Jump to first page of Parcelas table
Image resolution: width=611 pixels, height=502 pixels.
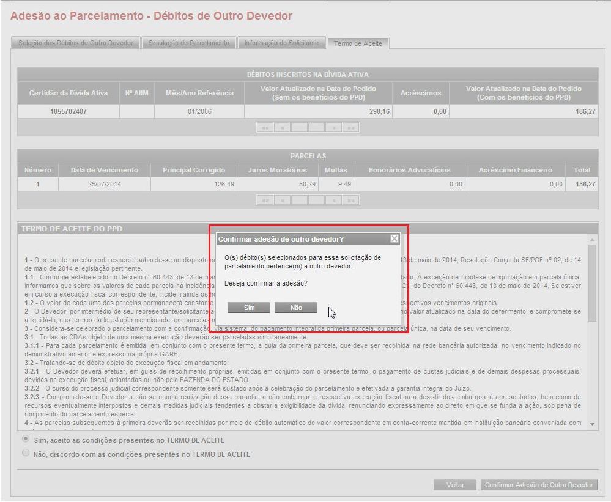[x=265, y=200]
